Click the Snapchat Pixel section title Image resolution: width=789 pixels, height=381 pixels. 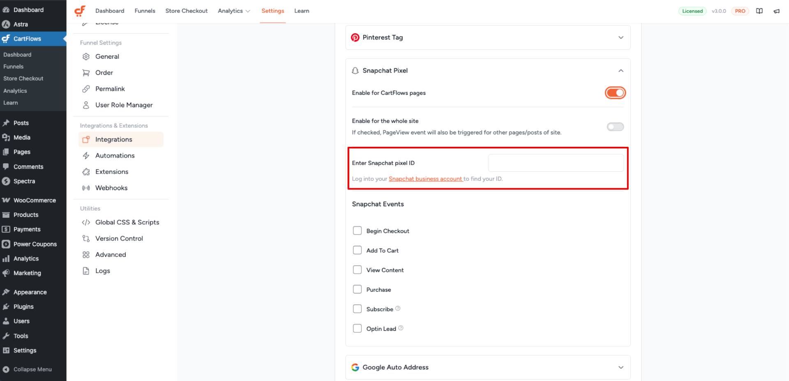385,71
